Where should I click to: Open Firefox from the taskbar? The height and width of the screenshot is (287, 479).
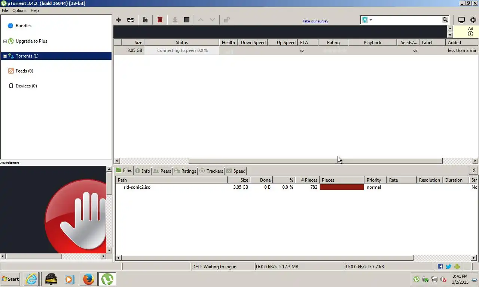(88, 279)
